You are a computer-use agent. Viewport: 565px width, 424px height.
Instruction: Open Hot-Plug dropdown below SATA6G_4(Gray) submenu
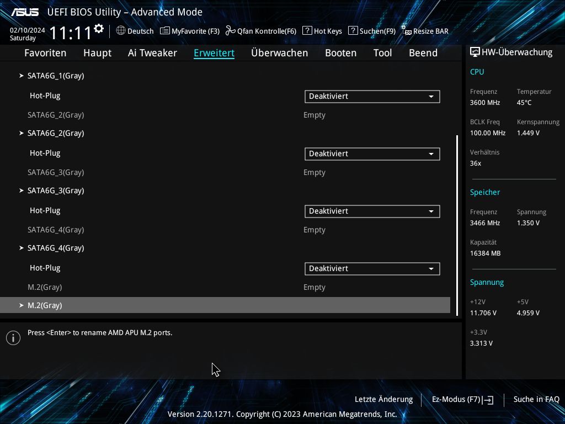coord(372,269)
